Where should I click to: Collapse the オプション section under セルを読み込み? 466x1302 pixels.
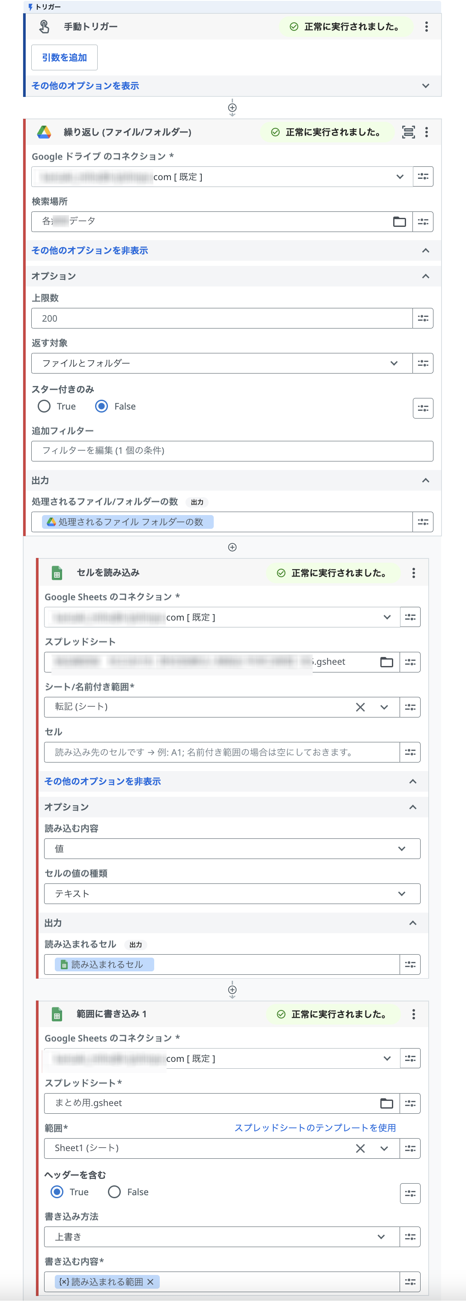(412, 807)
